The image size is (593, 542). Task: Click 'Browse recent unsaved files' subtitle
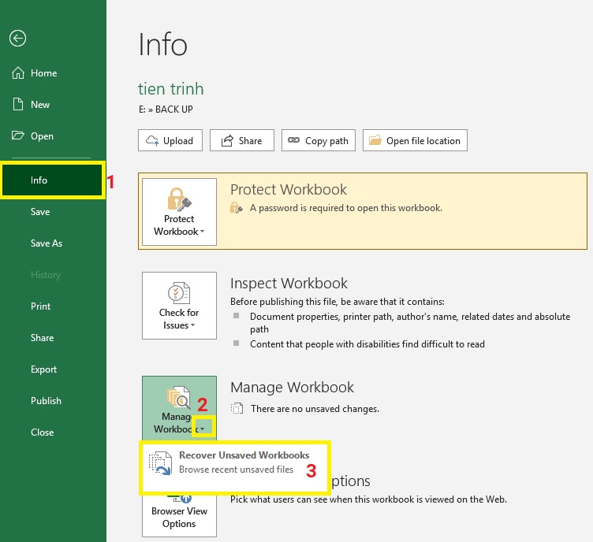click(x=236, y=470)
